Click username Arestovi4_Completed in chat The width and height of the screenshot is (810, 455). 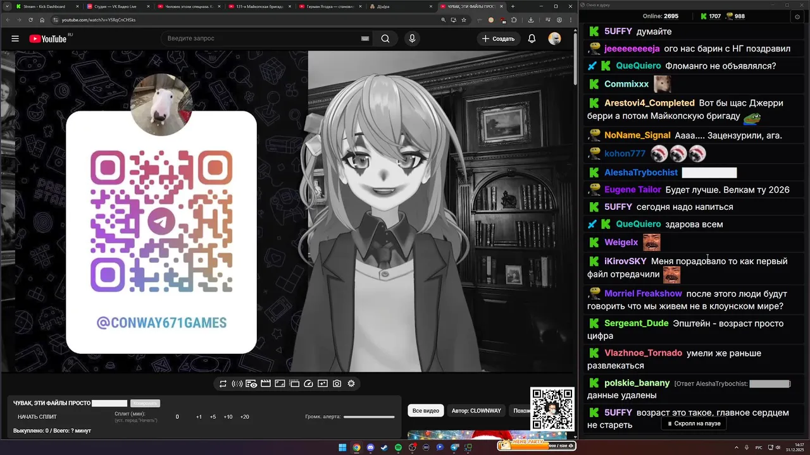[x=649, y=102]
